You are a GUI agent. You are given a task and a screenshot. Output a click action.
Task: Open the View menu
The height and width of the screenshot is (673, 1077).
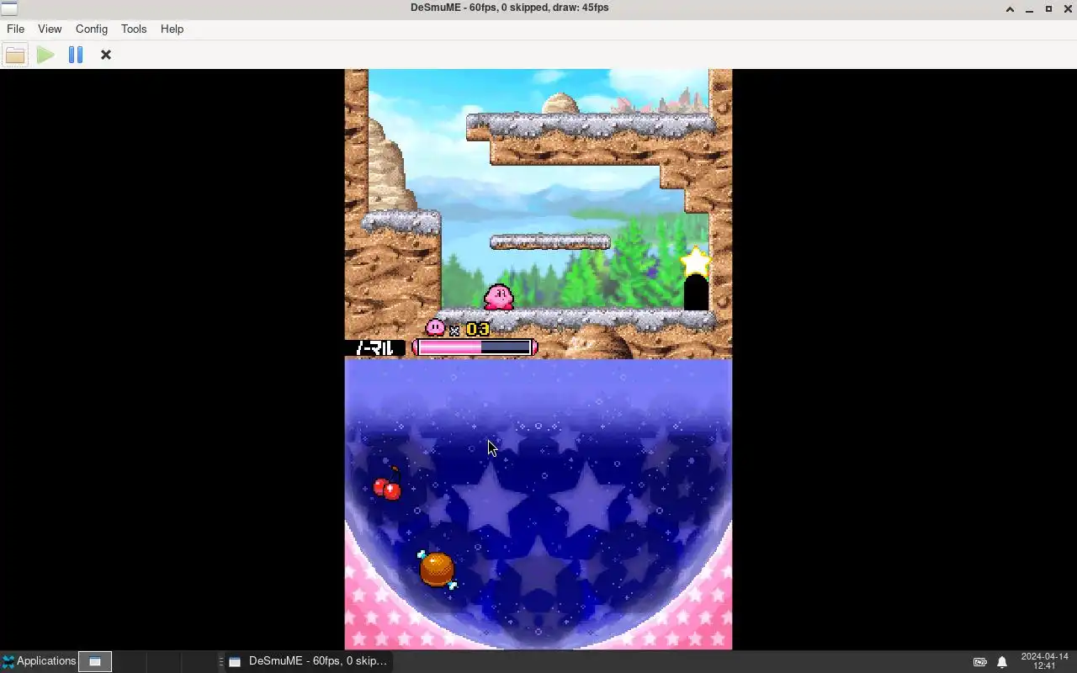(x=50, y=29)
